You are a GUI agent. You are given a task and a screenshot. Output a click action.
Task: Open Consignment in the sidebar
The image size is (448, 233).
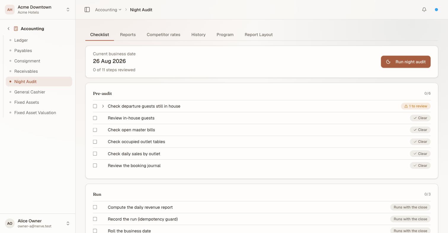click(x=39, y=61)
